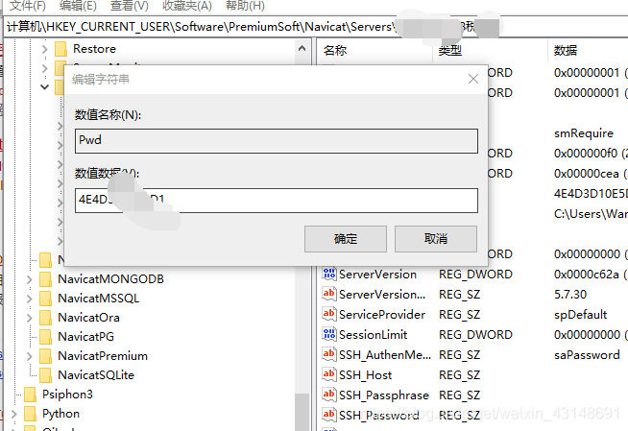Expand the NavicatMONGODB key
628x431 pixels.
(29, 279)
